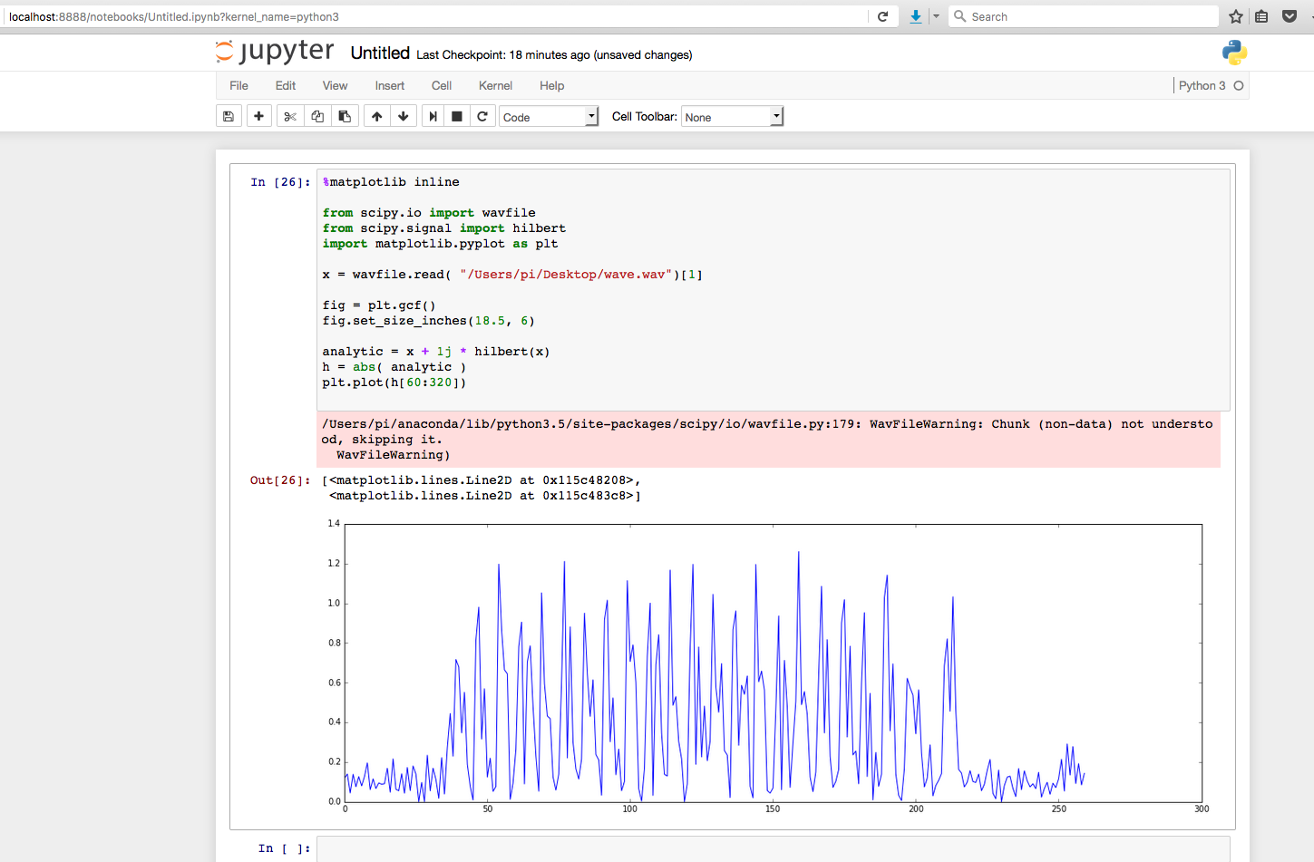
Task: Click the Line2D output text
Action: click(x=482, y=488)
